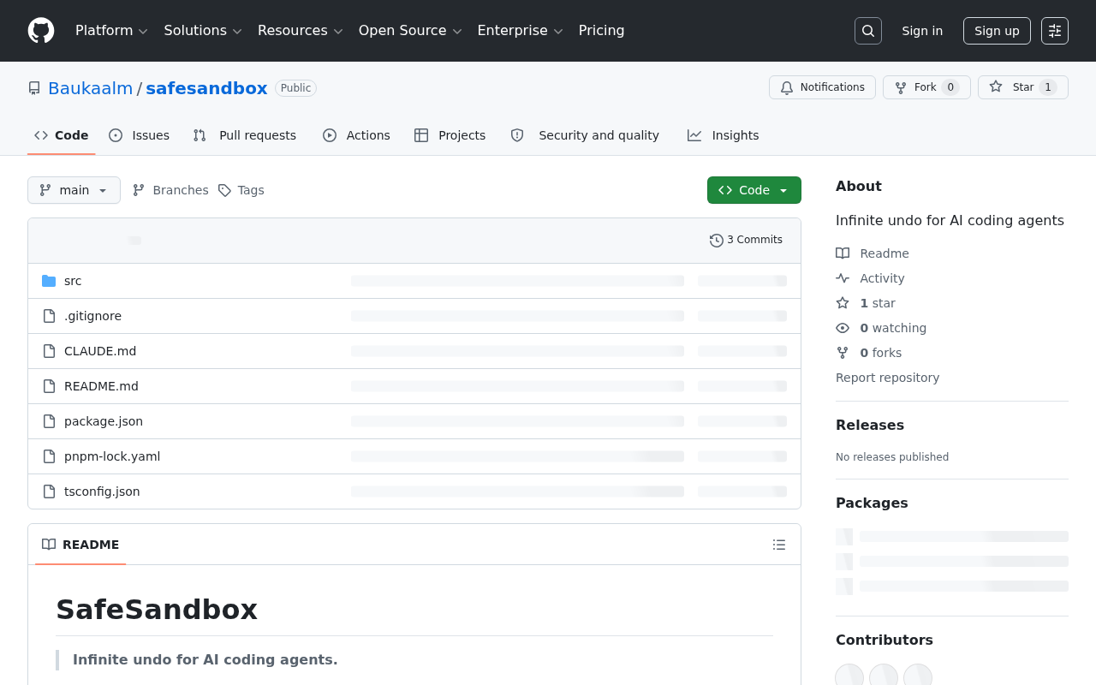Open the tsconfig.json file

(102, 491)
